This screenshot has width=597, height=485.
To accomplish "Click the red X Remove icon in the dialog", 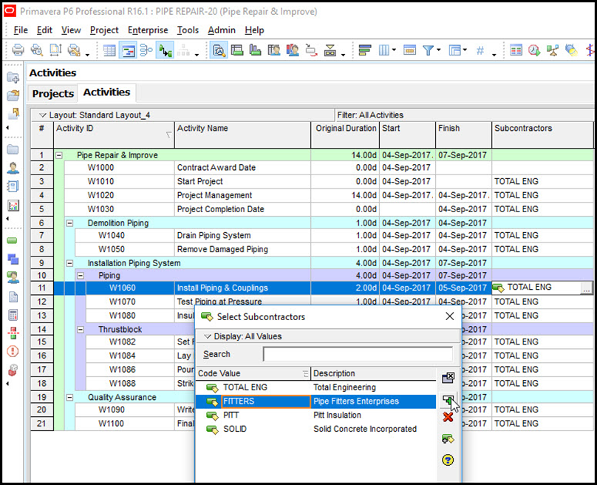I will click(448, 418).
